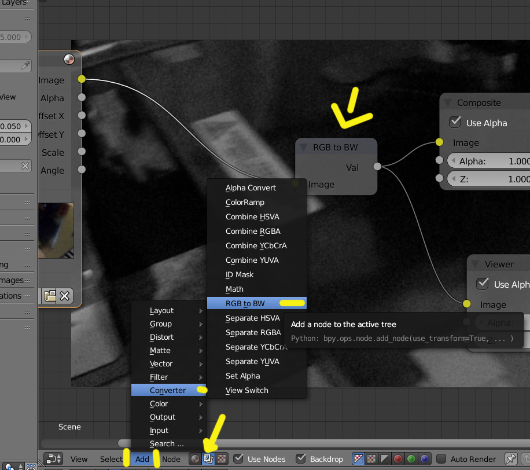
Task: Open the Distort submenu
Action: click(x=169, y=337)
